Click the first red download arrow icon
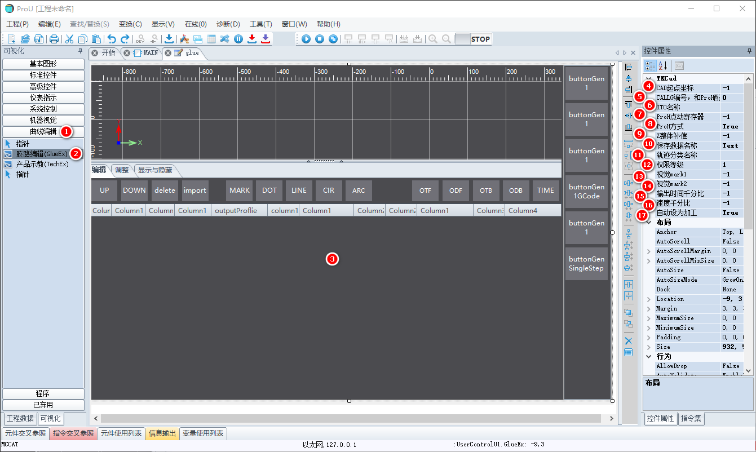Screen dimensions: 756x452 (252, 39)
